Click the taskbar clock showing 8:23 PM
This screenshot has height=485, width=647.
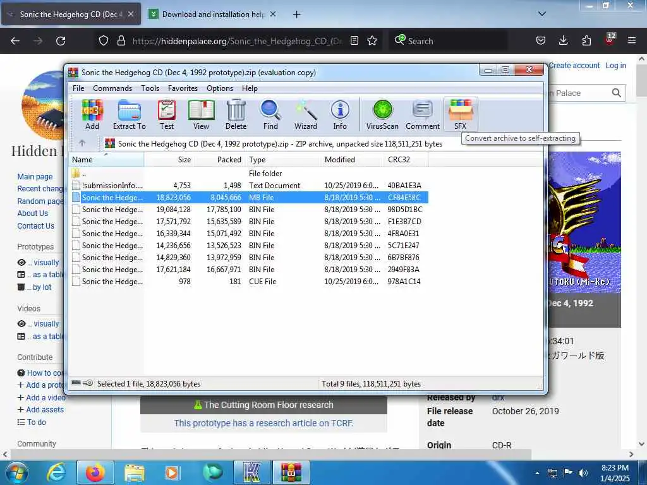click(615, 473)
